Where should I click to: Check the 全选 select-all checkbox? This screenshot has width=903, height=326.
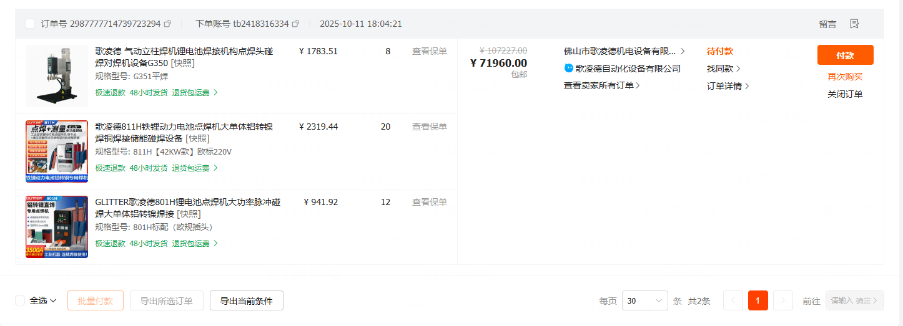tap(20, 300)
